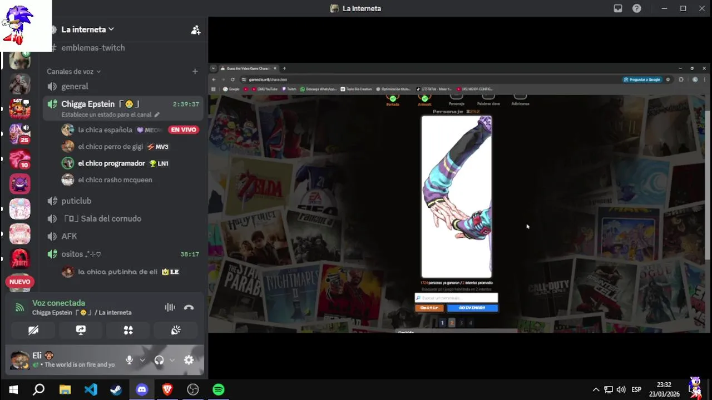Open the soundboard

click(x=176, y=330)
